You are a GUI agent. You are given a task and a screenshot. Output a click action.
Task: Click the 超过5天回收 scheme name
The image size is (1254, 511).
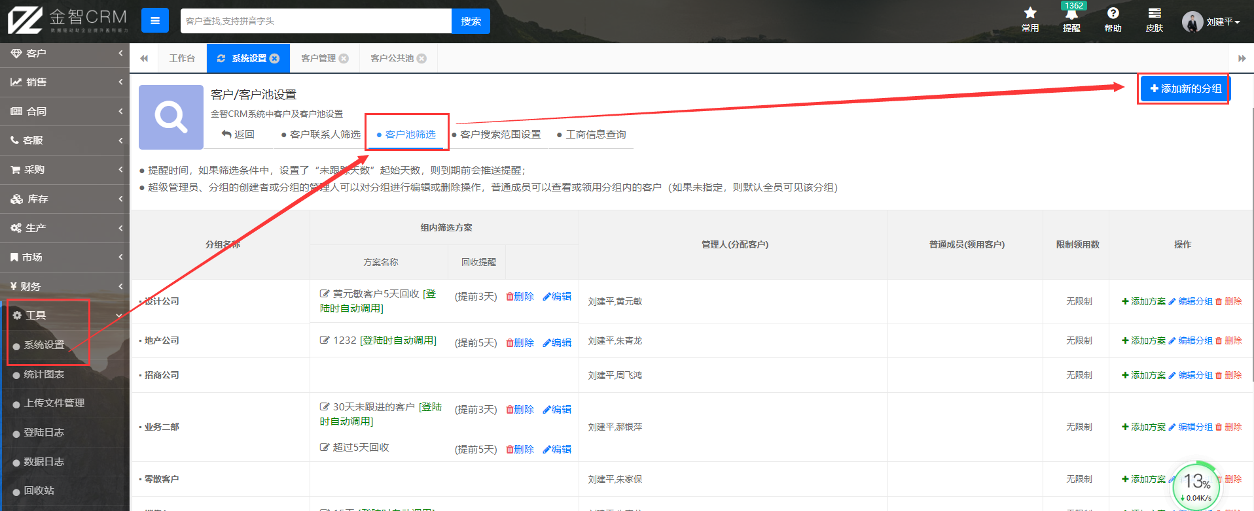point(361,448)
